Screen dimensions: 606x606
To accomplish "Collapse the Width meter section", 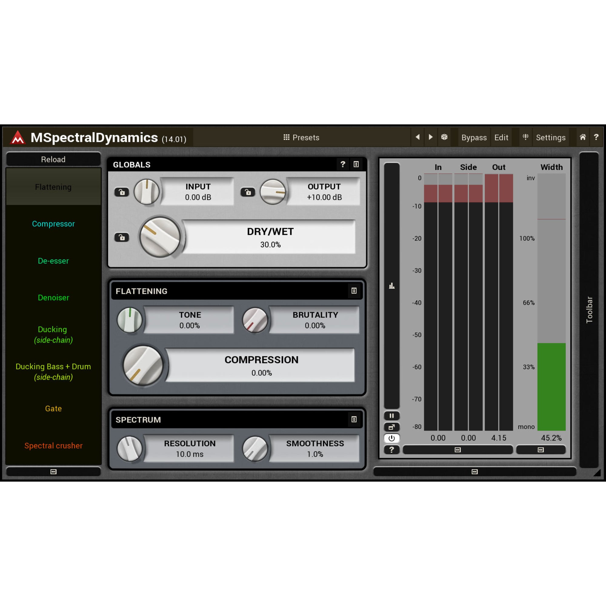I will click(x=541, y=450).
